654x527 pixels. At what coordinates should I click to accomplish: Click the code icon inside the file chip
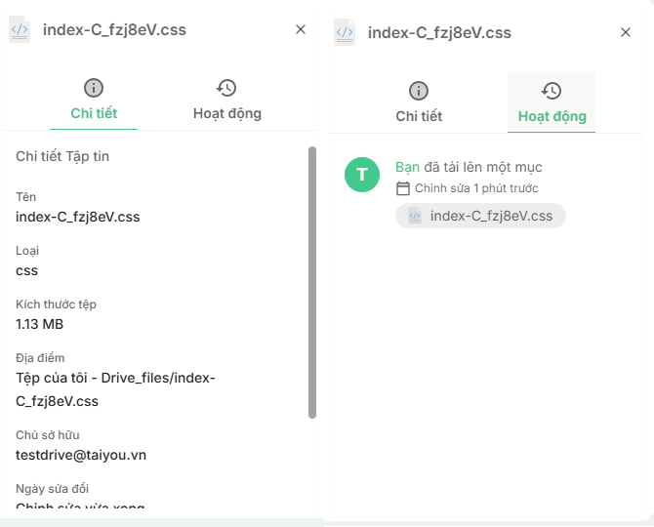(415, 216)
